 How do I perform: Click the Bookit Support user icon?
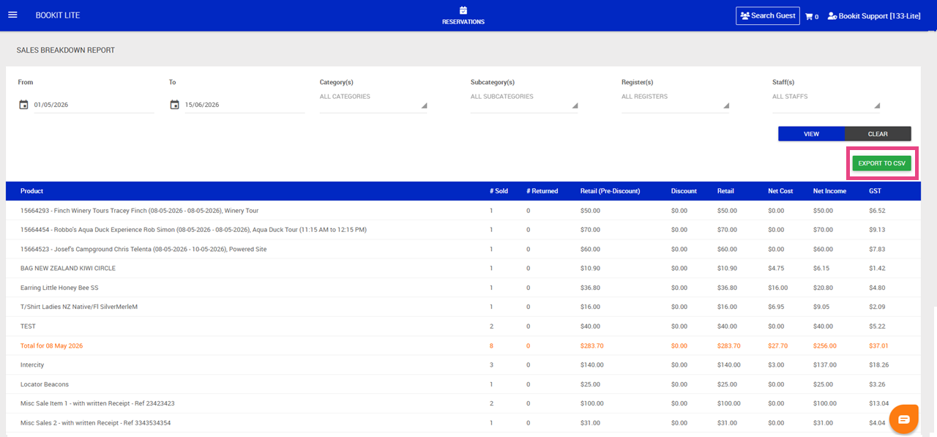(832, 16)
